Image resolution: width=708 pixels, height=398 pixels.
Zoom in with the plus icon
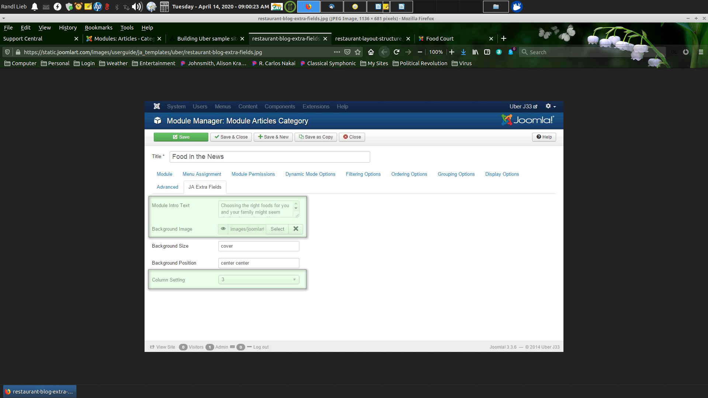(x=452, y=52)
